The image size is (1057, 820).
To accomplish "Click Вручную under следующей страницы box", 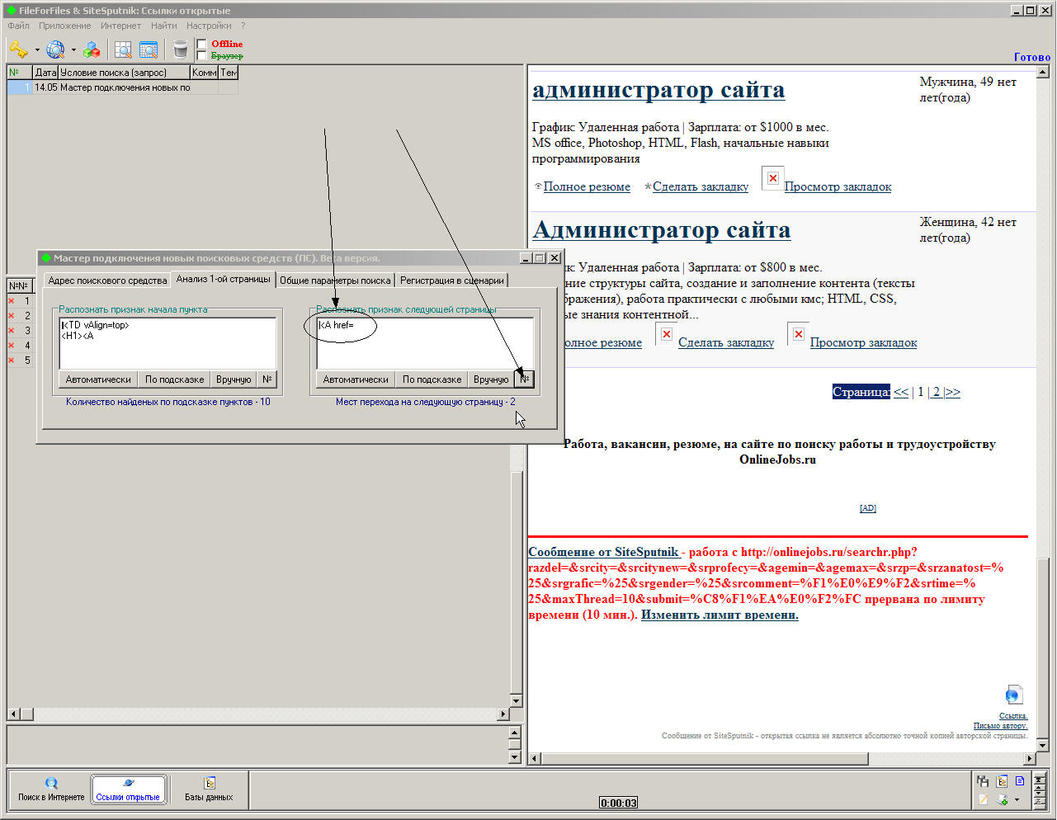I will (491, 379).
